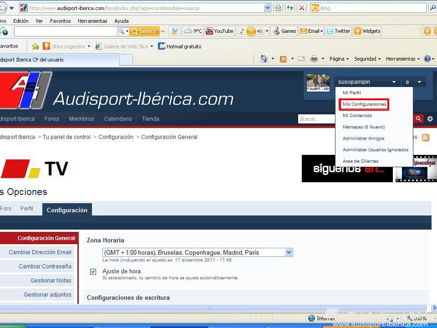Screen dimensions: 437x328
Task: Toggle the susopampin user menu
Action: [367, 82]
